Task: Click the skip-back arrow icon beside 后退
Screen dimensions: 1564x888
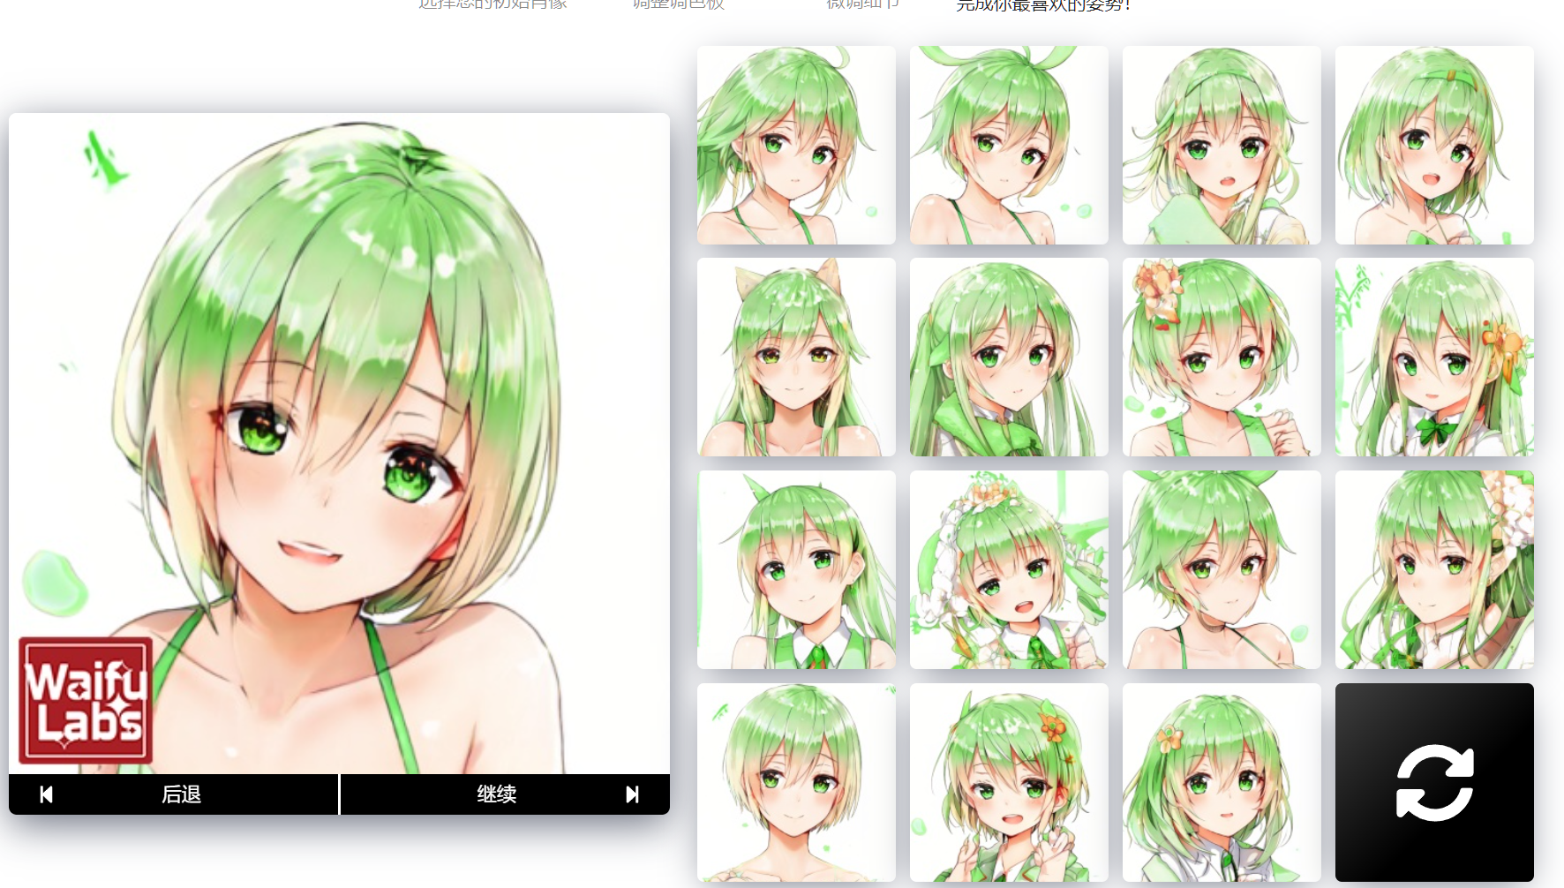Action: (47, 794)
